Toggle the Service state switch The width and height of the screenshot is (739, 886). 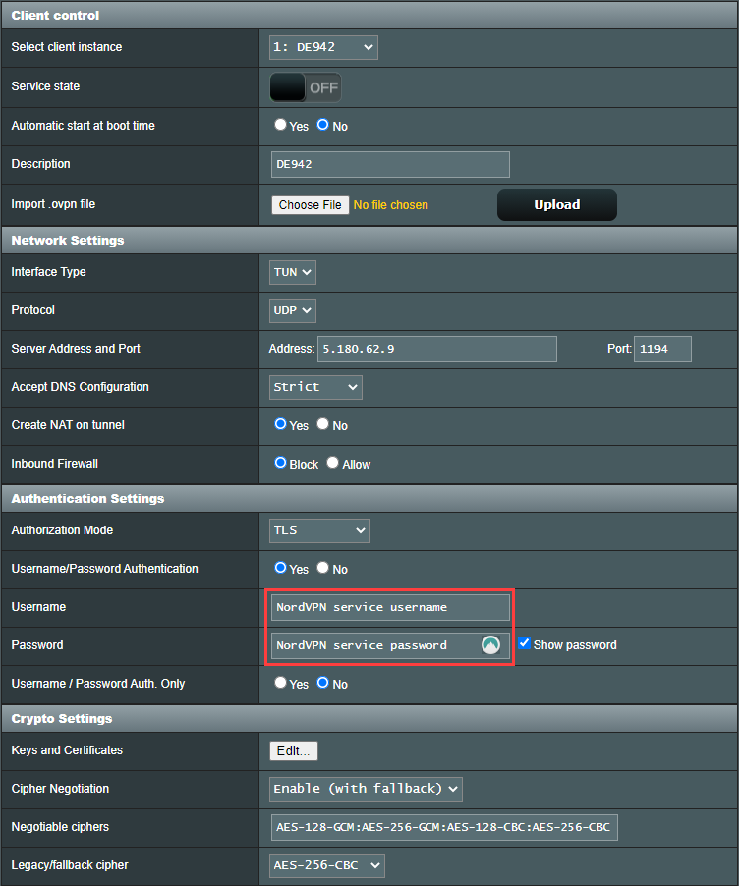coord(306,87)
